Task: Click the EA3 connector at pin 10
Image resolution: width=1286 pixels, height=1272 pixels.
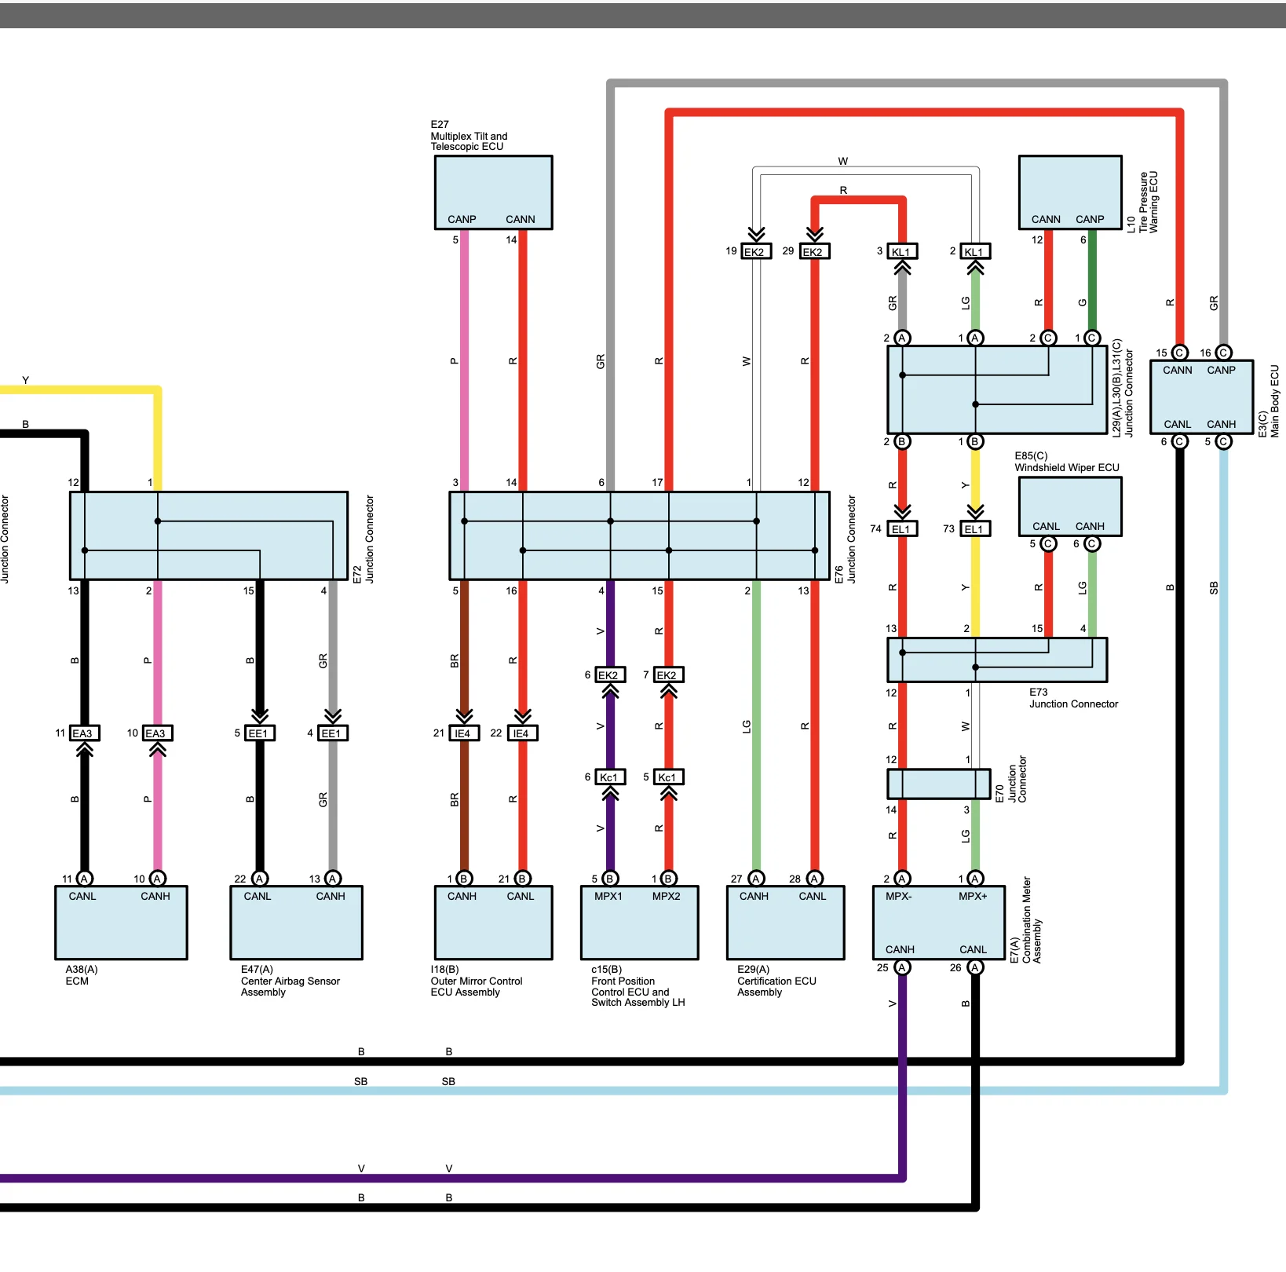Action: pos(156,733)
